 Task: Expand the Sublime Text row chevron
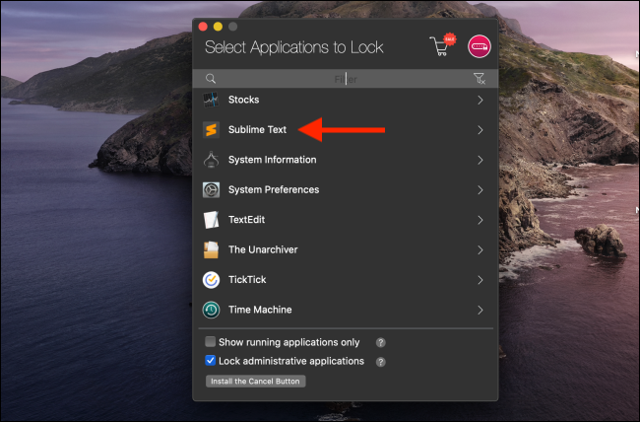[480, 130]
